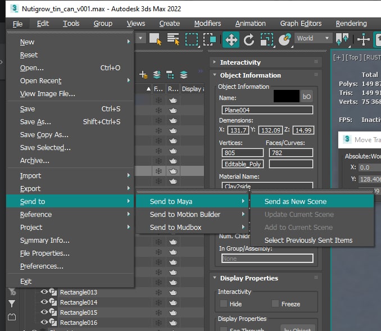
Task: Click the container icon in explorer sidebar
Action: 12,316
